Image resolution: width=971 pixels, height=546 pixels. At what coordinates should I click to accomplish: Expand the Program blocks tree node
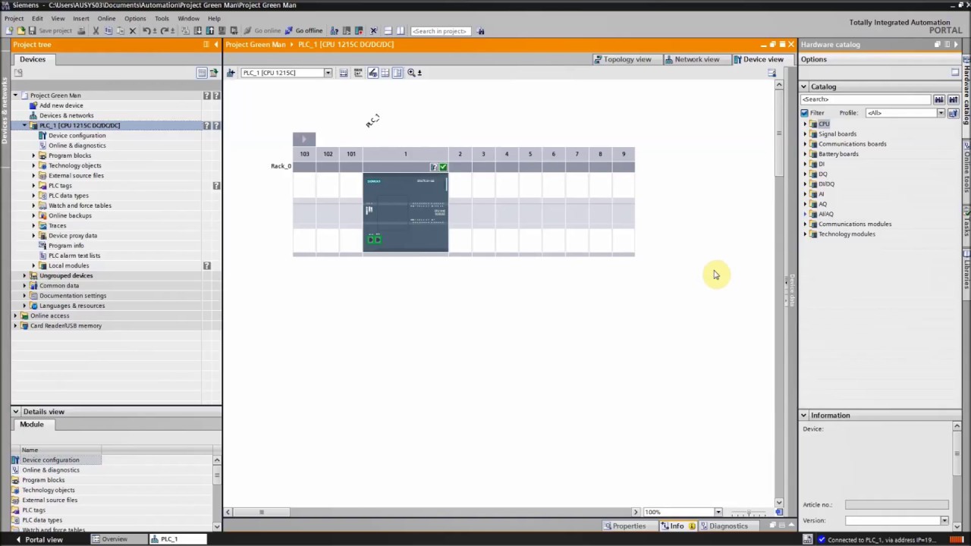tap(33, 155)
